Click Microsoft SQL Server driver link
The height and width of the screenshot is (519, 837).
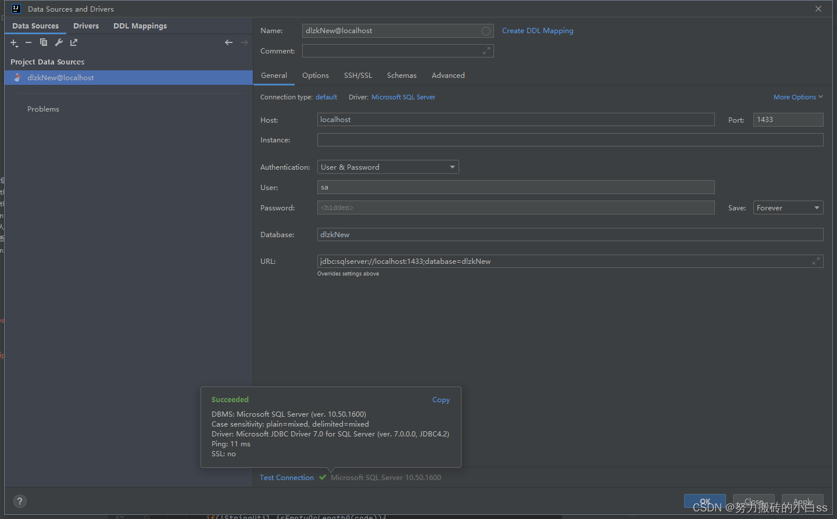click(403, 97)
